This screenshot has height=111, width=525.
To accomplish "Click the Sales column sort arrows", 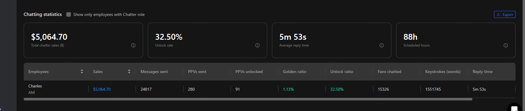I will [x=129, y=72].
